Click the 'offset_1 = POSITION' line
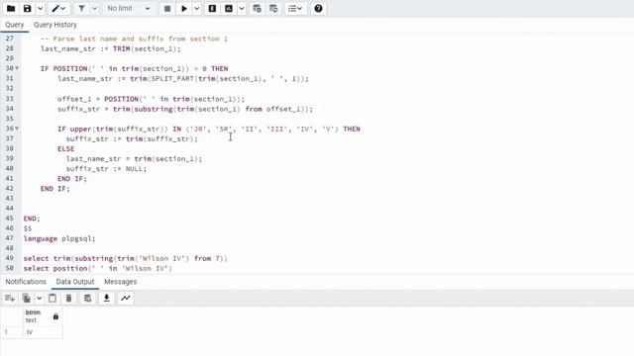Image resolution: width=634 pixels, height=356 pixels. pyautogui.click(x=151, y=99)
